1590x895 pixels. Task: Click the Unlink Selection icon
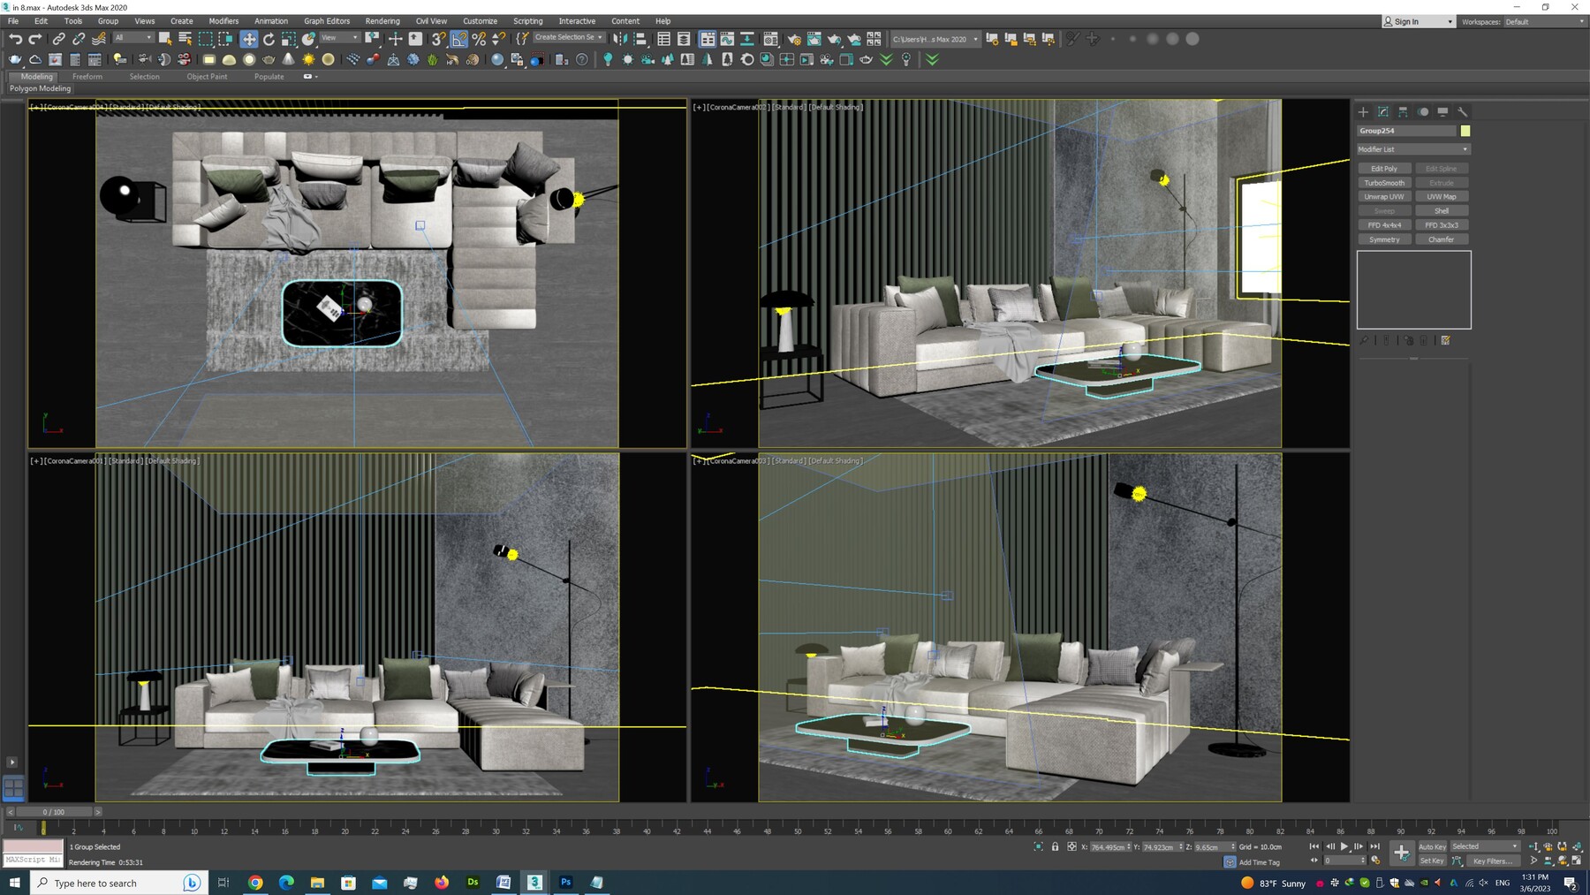tap(79, 39)
